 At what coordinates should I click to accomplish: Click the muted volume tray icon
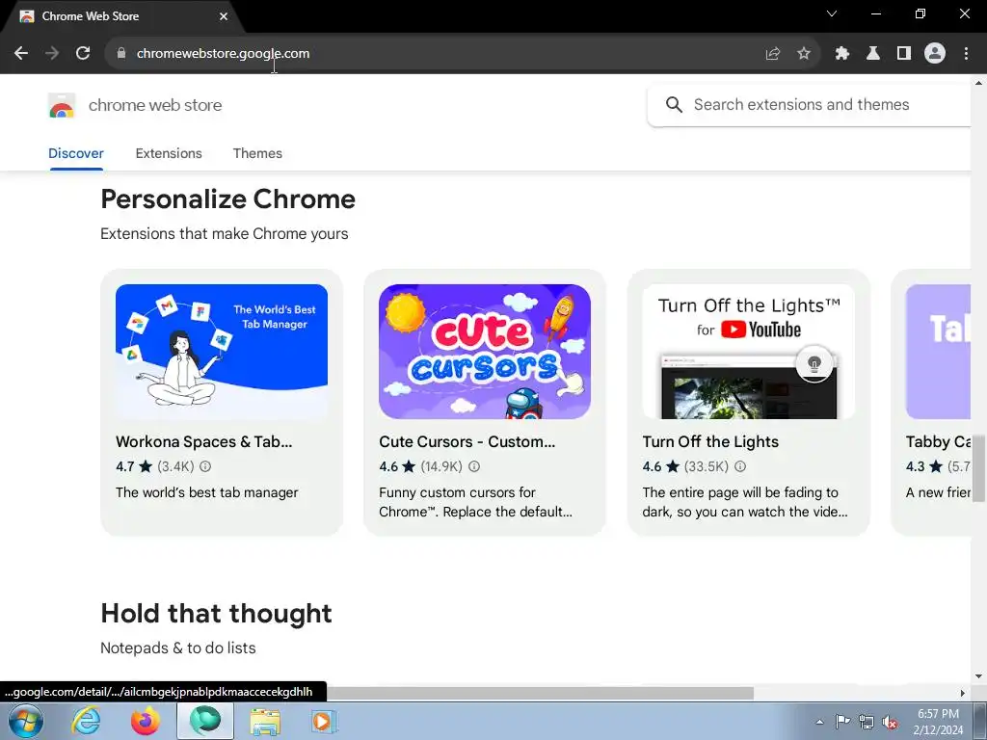[x=890, y=722]
